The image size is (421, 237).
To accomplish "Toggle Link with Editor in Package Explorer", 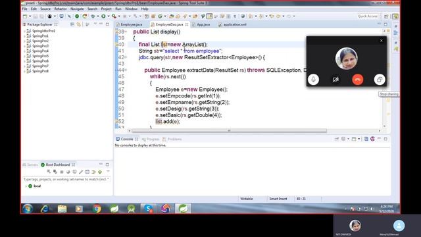I will coord(79,24).
